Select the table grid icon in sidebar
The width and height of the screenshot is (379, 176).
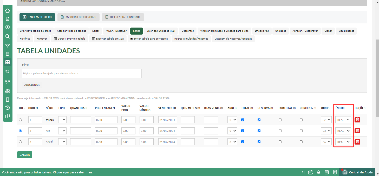point(8,62)
